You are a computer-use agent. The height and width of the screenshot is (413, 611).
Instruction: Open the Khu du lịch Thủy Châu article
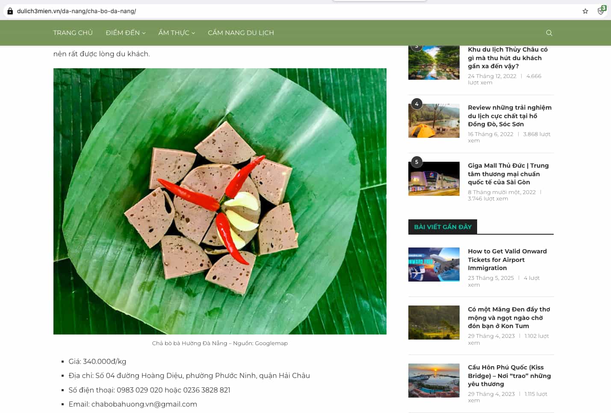508,58
